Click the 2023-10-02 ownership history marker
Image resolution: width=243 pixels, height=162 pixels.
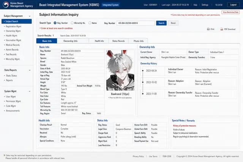pyautogui.click(x=143, y=82)
